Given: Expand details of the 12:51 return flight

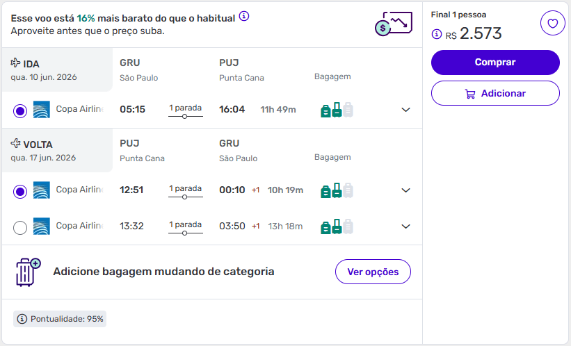Looking at the screenshot, I should pyautogui.click(x=406, y=190).
